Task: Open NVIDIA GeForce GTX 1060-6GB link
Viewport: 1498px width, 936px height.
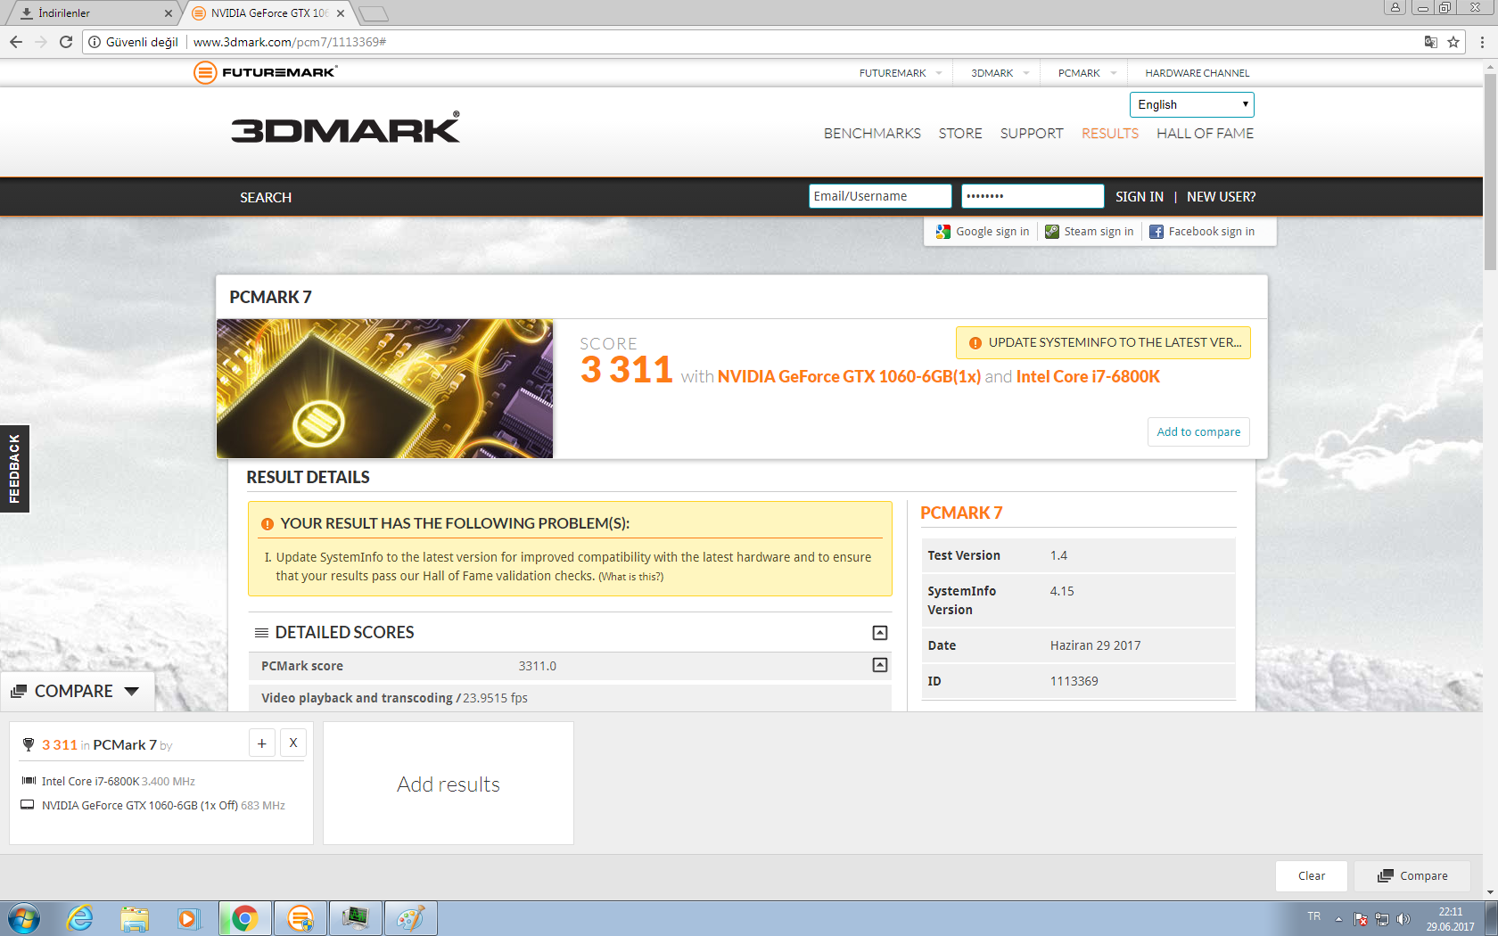Action: click(849, 376)
